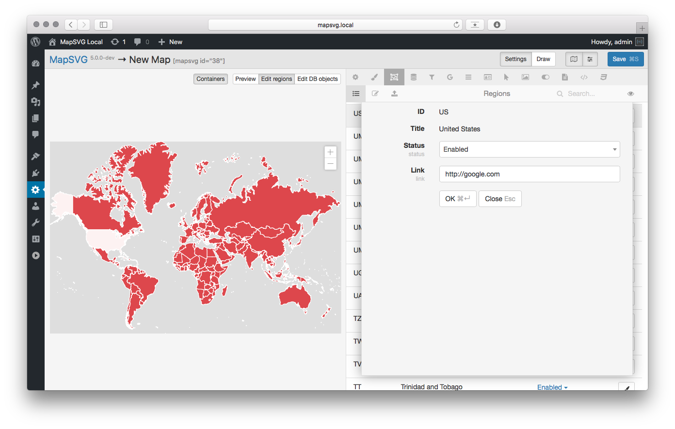The height and width of the screenshot is (429, 675).
Task: Click MapSVG Local site link
Action: pyautogui.click(x=76, y=42)
